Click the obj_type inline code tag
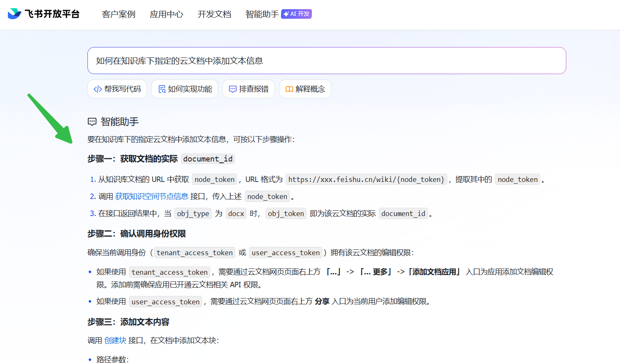This screenshot has height=363, width=620. (x=193, y=214)
